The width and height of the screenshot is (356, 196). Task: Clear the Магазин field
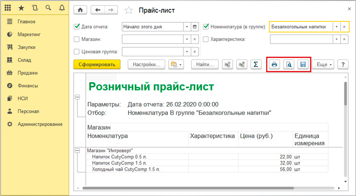coord(195,39)
